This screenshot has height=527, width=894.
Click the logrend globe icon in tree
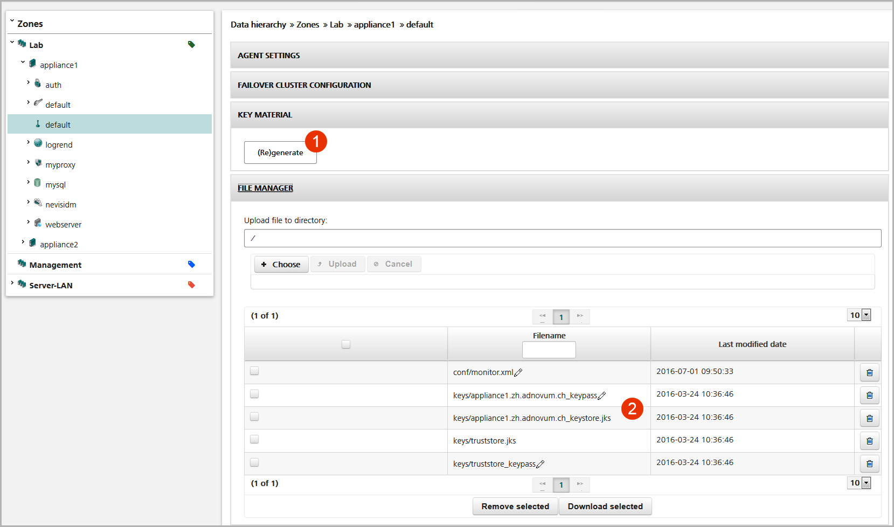(x=38, y=143)
